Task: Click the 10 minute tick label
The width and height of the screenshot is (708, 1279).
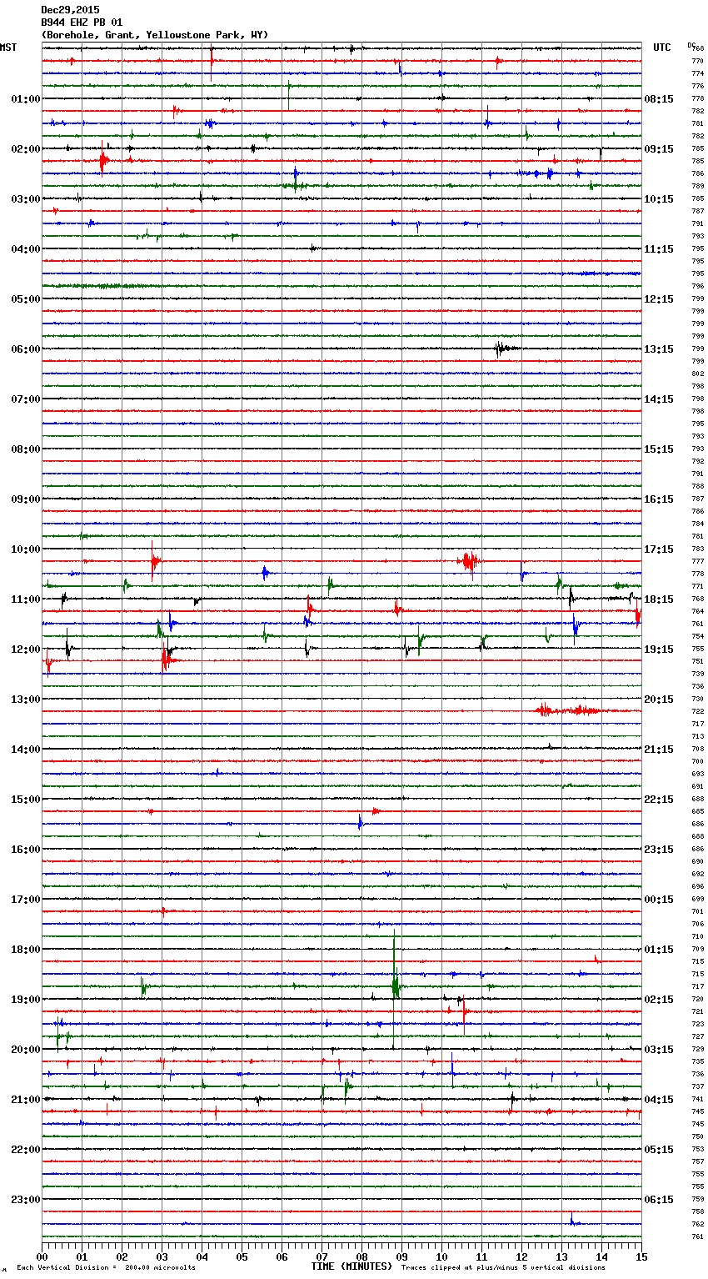Action: (x=441, y=1257)
